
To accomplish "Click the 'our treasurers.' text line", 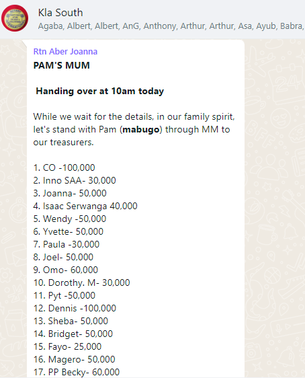I will tap(63, 142).
